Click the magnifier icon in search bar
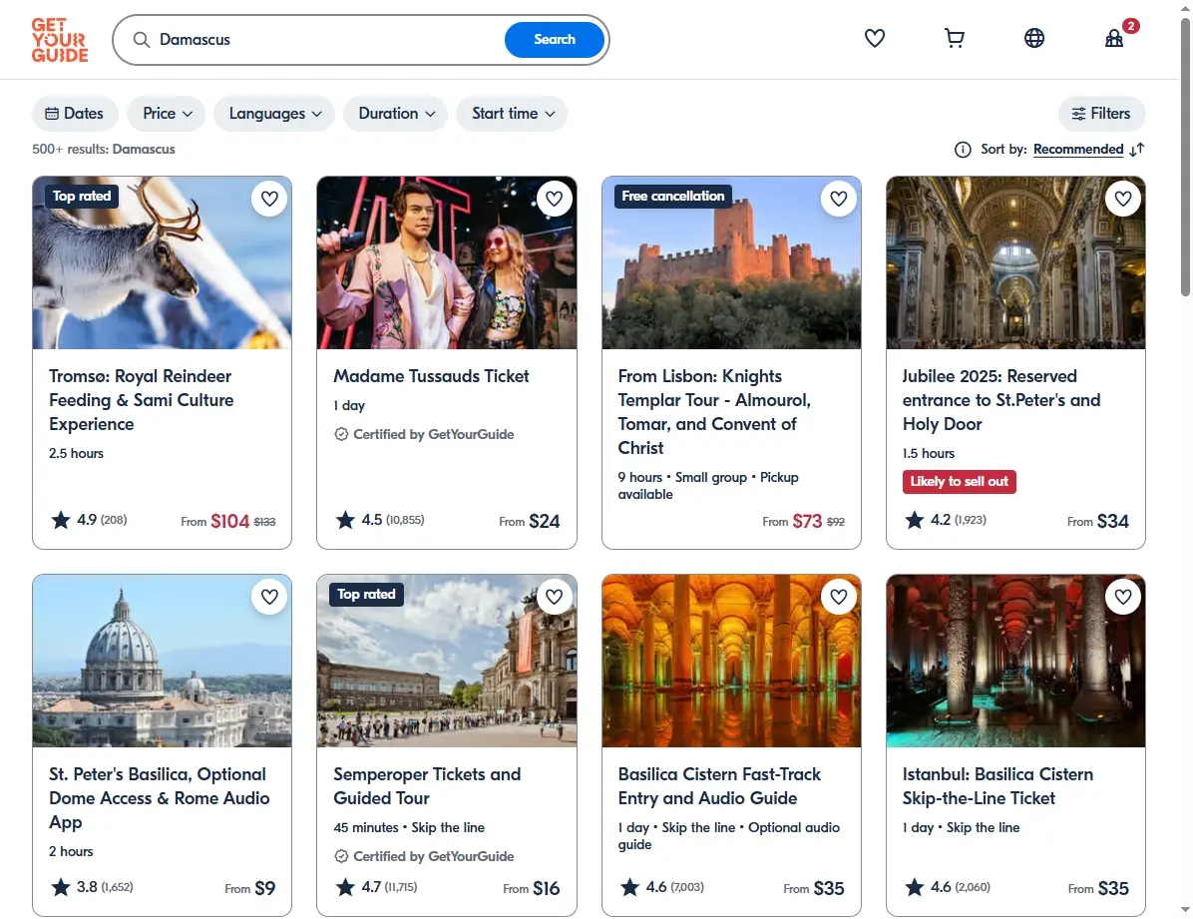1193x919 pixels. (141, 40)
